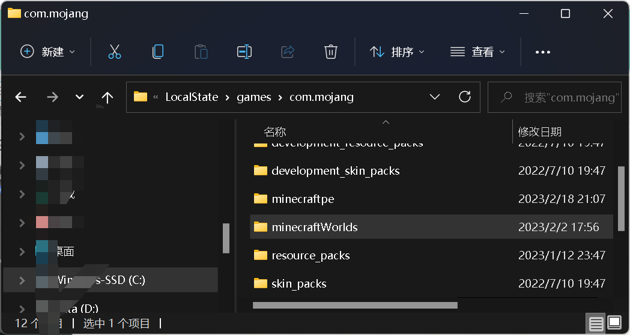630x335 pixels.
Task: Click the Rename icon
Action: [244, 52]
